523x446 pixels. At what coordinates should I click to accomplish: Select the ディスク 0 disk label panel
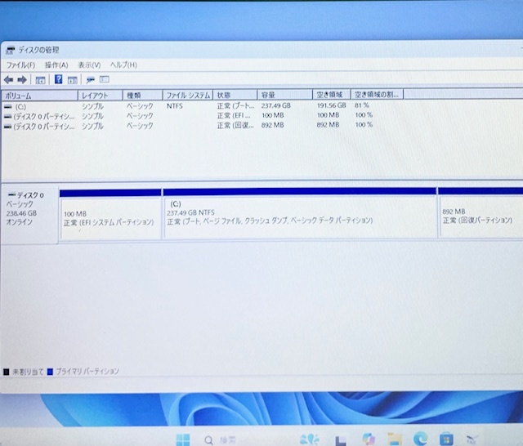click(x=29, y=216)
